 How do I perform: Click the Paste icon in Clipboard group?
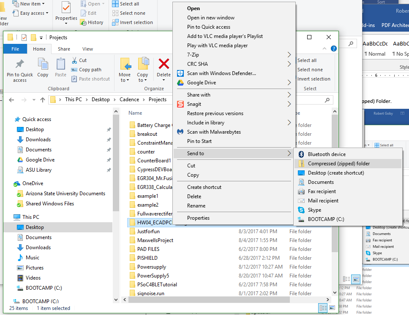pyautogui.click(x=60, y=64)
